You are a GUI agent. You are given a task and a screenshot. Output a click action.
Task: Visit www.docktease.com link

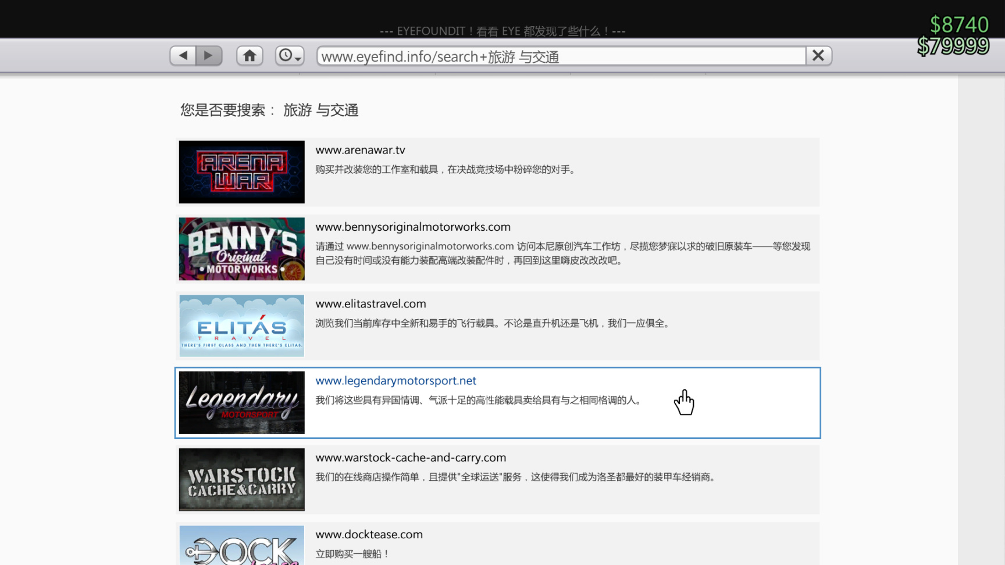click(x=369, y=534)
